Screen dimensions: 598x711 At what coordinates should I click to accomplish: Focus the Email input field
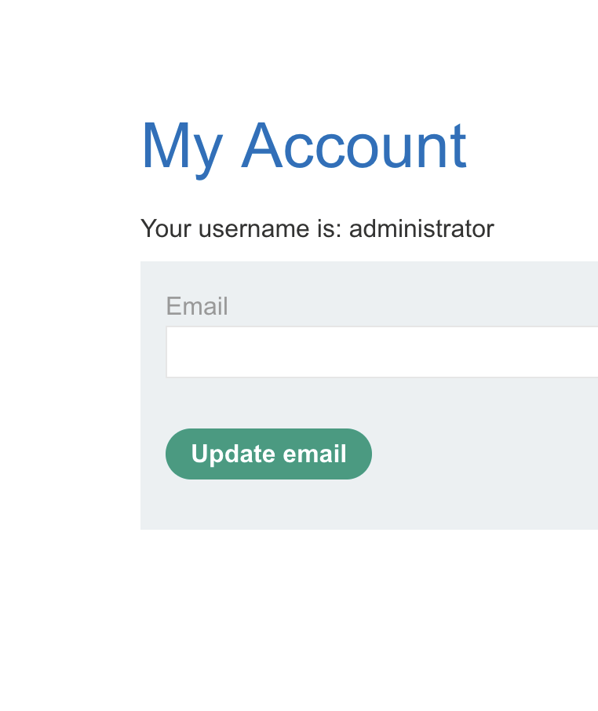click(381, 352)
